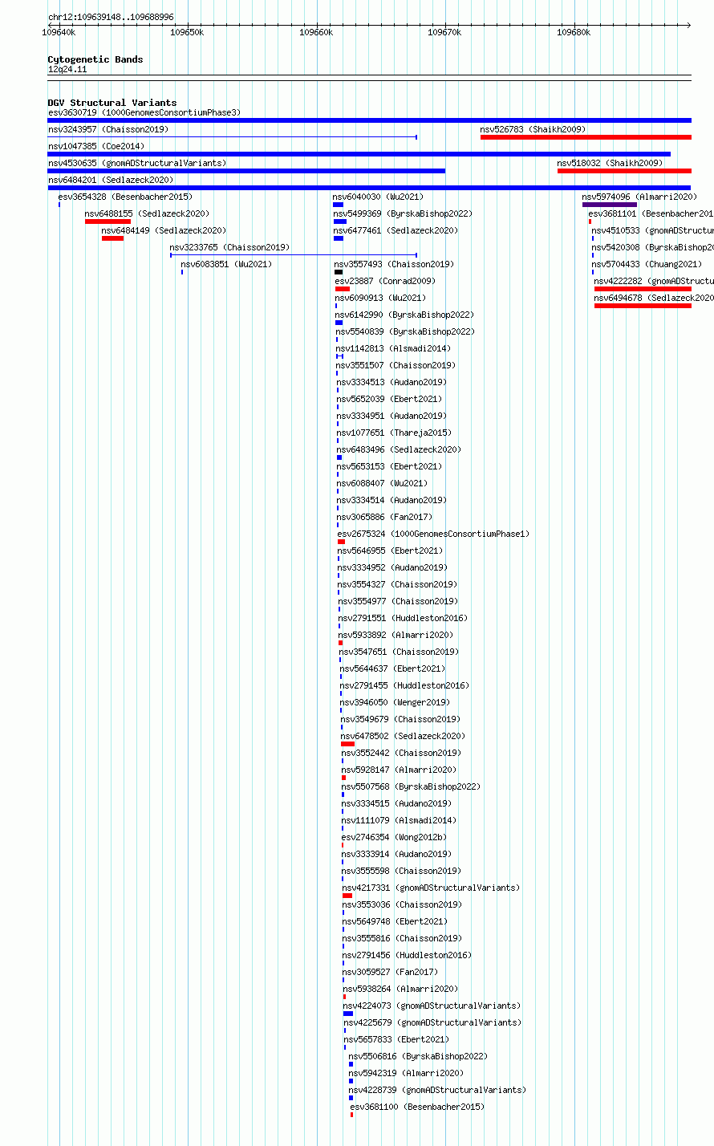The image size is (714, 1146).
Task: Click the esv3630719 1000GenomesConsortiumPhase3 variant label
Action: point(144,112)
